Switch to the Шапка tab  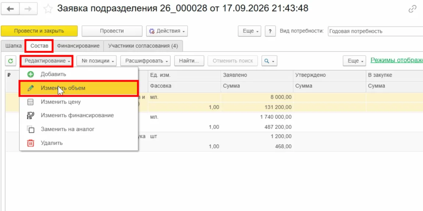(x=13, y=46)
